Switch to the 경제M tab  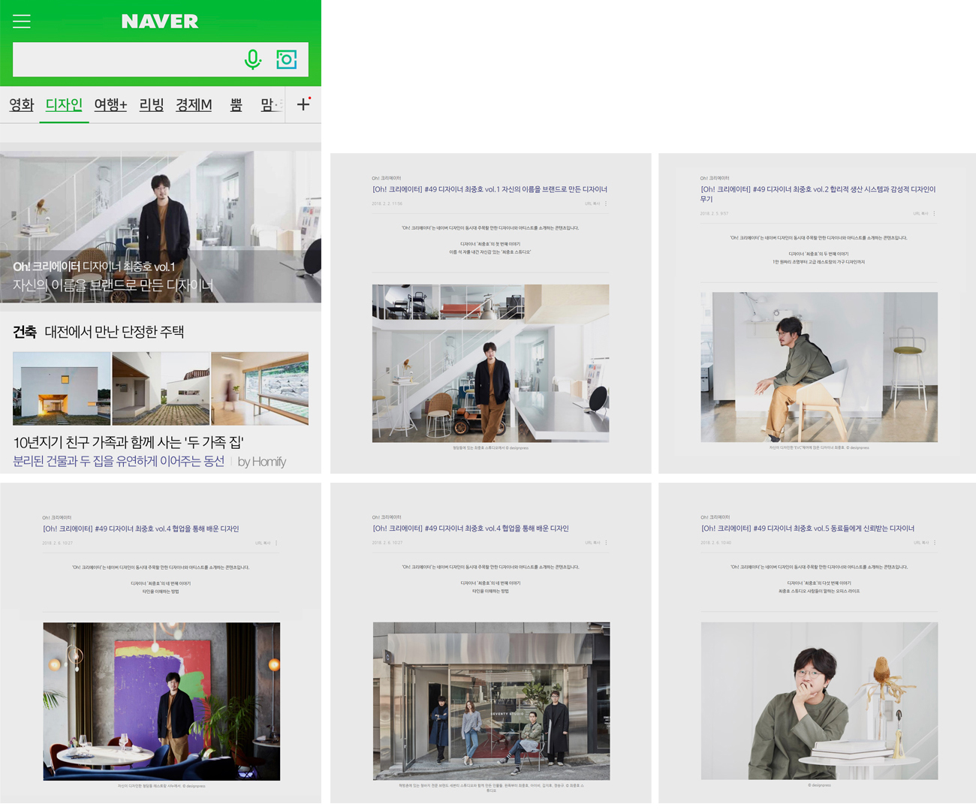[194, 104]
